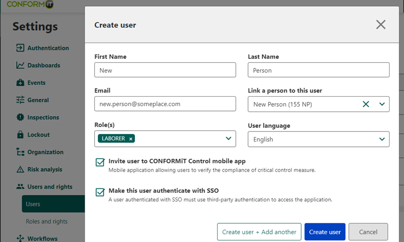Click the CONFORMiT logo

30,4
